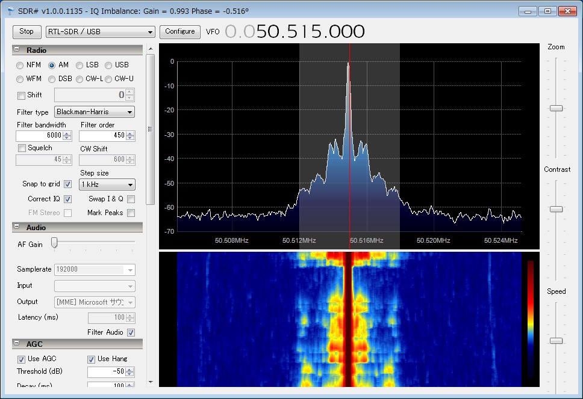The height and width of the screenshot is (399, 583).
Task: Enable the Squelch checkbox
Action: [22, 148]
